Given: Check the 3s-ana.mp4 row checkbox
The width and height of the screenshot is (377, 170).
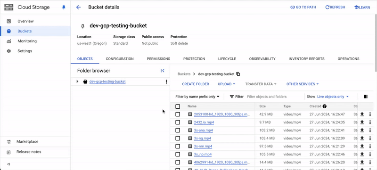Looking at the screenshot, I should 178,130.
